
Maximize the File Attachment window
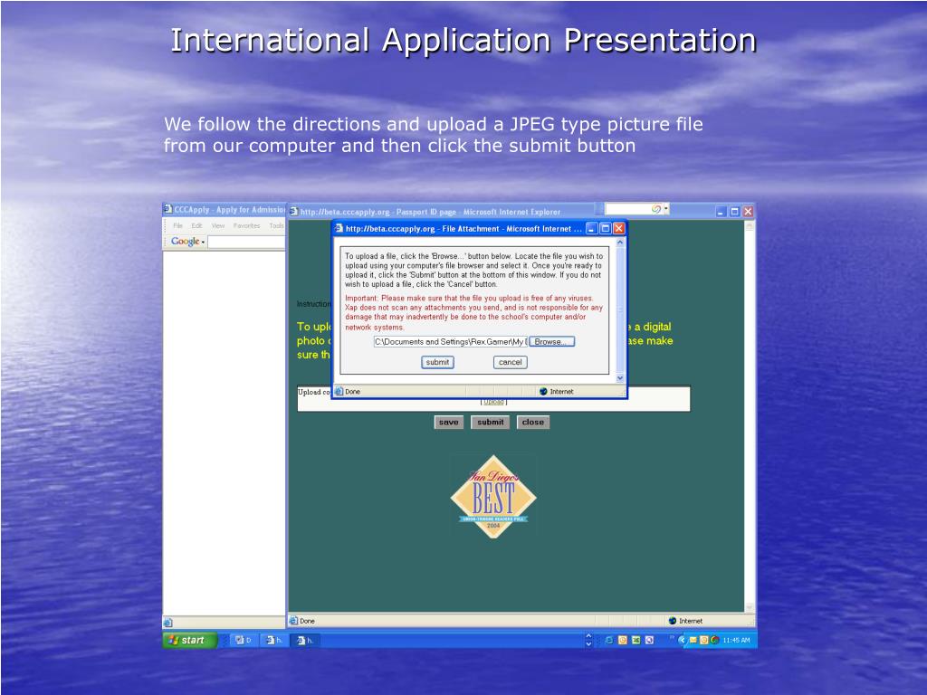click(x=606, y=228)
